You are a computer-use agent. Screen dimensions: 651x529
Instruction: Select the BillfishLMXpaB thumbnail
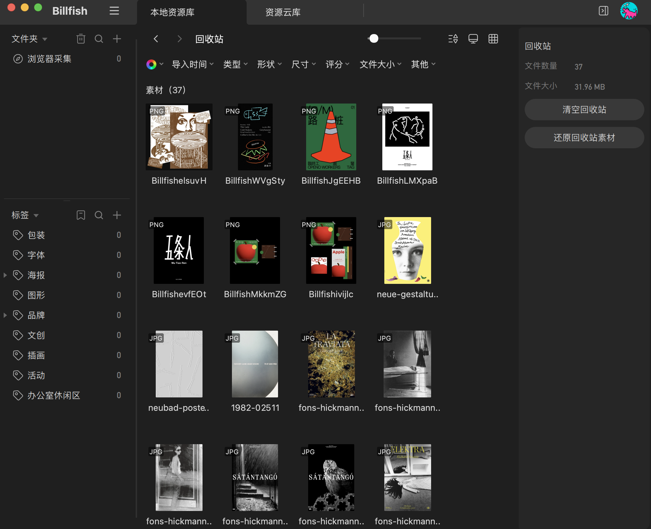(407, 137)
